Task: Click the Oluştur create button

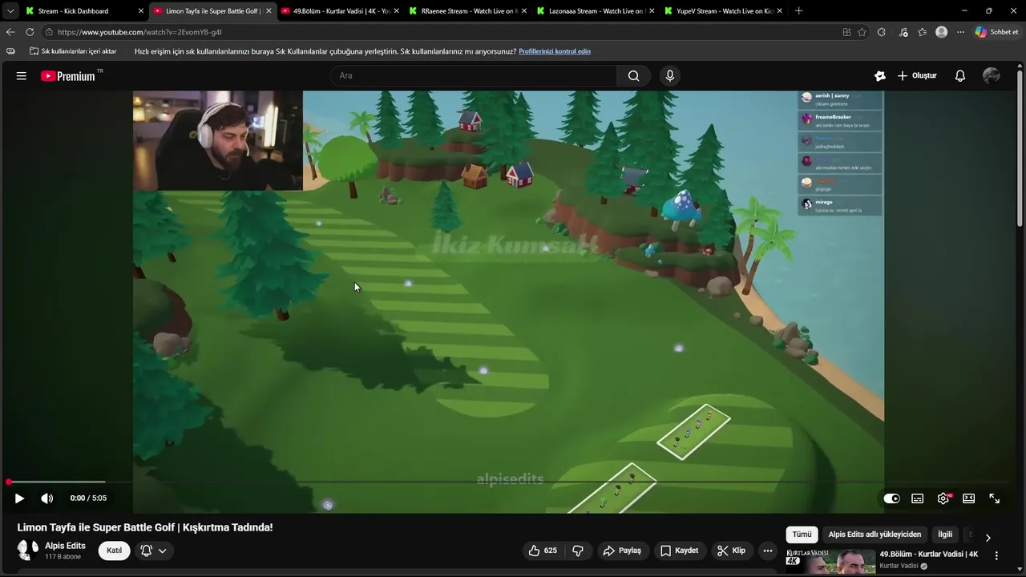Action: 916,76
